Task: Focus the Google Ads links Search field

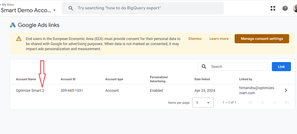Action: pyautogui.click(x=233, y=66)
